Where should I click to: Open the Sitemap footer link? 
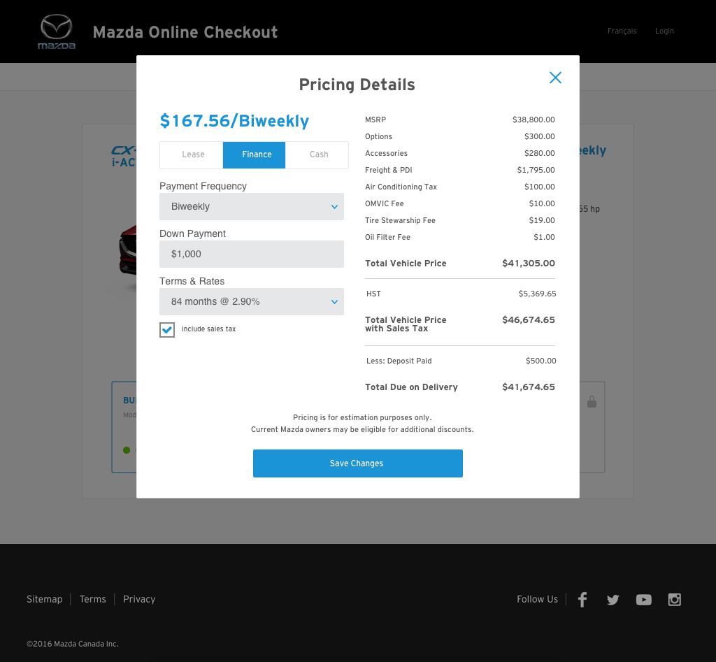pyautogui.click(x=44, y=599)
